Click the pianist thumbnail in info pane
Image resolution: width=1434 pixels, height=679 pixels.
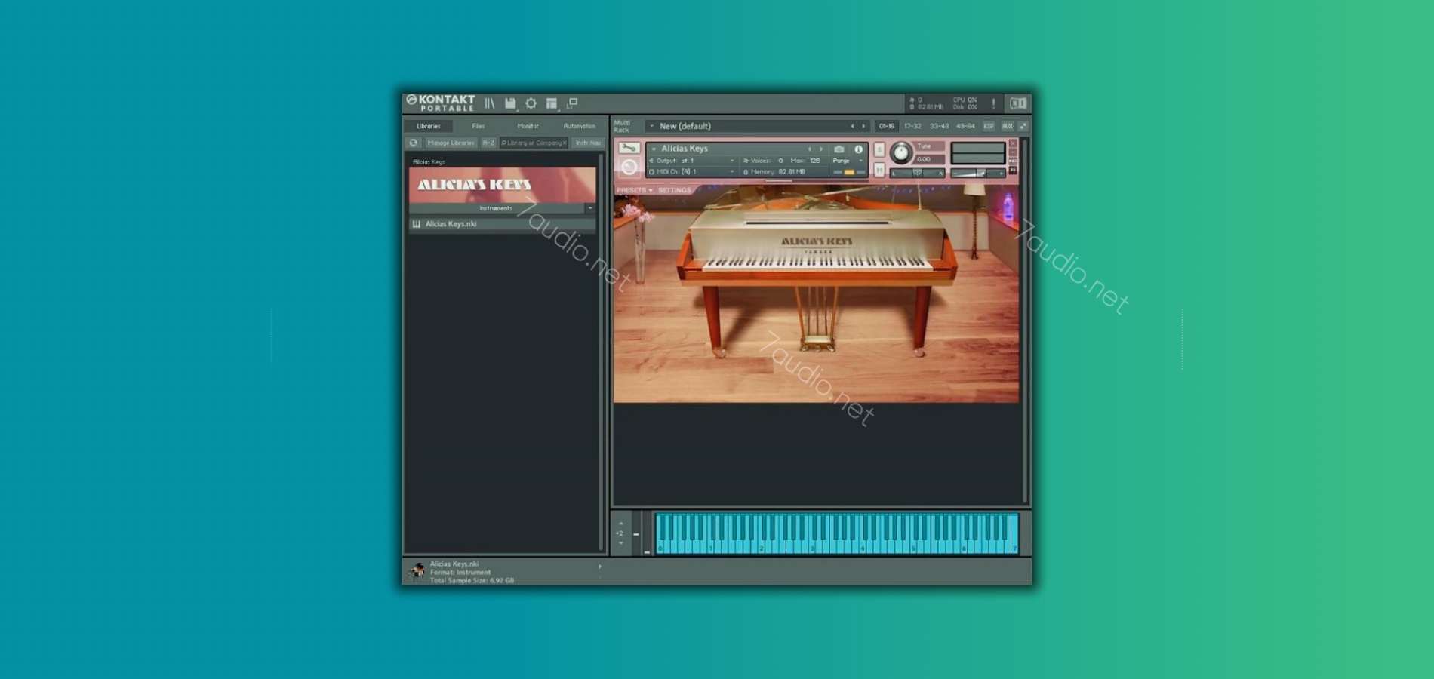[417, 571]
